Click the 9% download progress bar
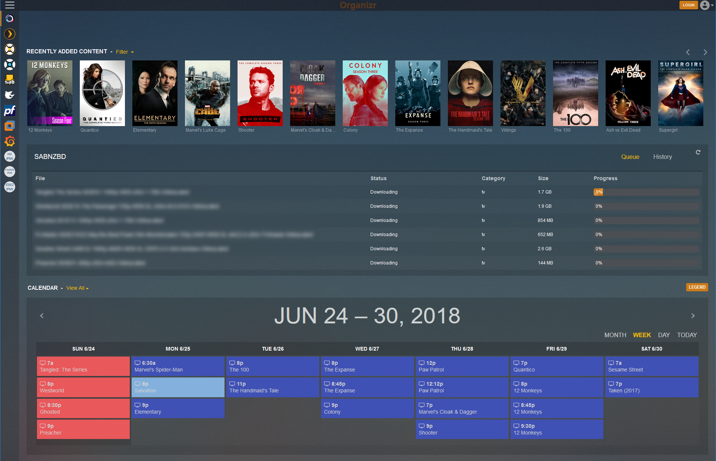Viewport: 716px width, 461px height. (646, 192)
